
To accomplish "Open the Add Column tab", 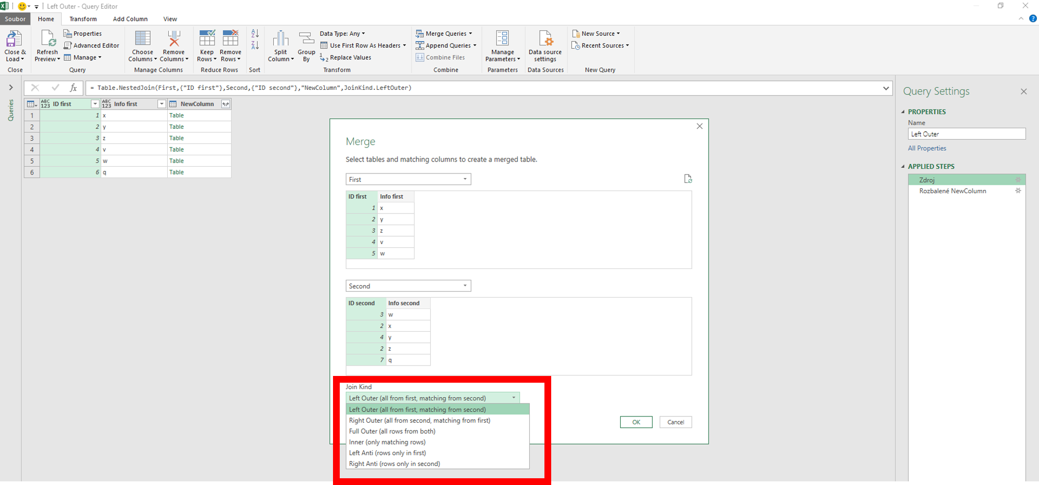I will pyautogui.click(x=130, y=19).
